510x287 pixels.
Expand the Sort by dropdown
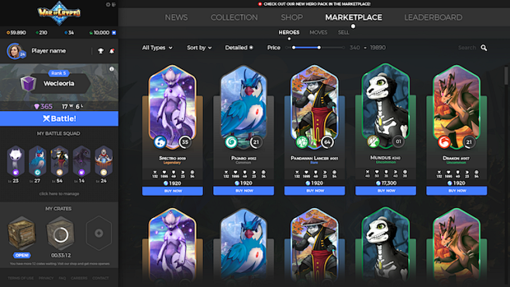click(199, 47)
